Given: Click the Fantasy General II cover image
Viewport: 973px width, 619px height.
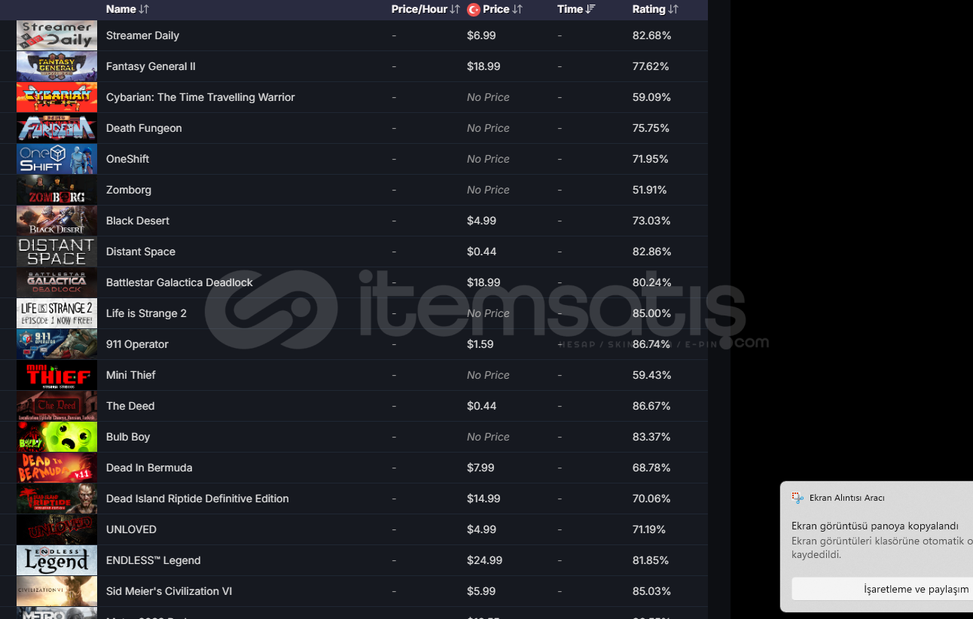Looking at the screenshot, I should [56, 66].
